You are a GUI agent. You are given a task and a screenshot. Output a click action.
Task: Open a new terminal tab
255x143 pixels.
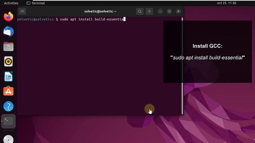[22, 12]
